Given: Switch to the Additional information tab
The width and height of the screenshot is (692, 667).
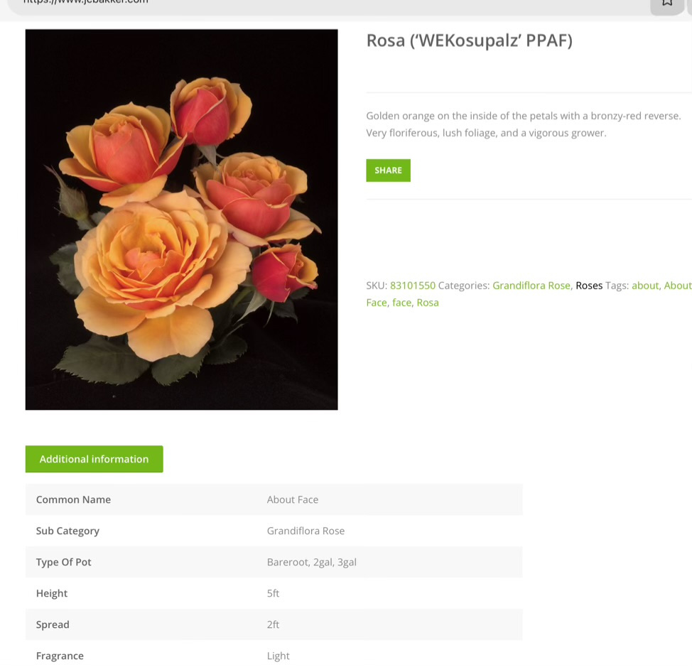Looking at the screenshot, I should tap(94, 459).
